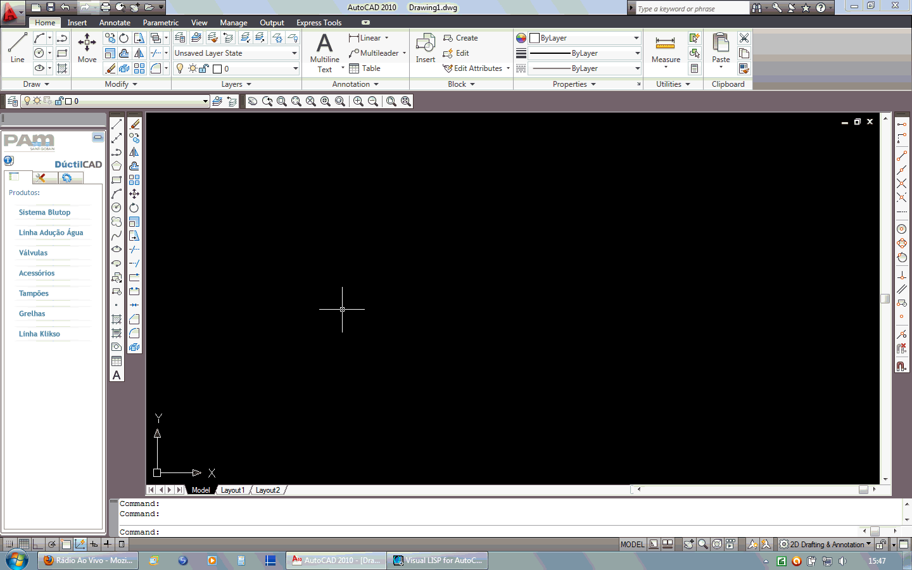Click the Paste clipboard icon

point(721,49)
